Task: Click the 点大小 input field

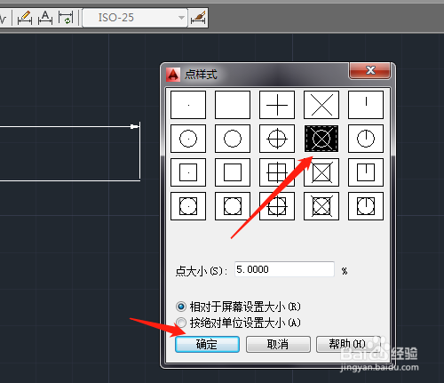Action: pos(284,269)
